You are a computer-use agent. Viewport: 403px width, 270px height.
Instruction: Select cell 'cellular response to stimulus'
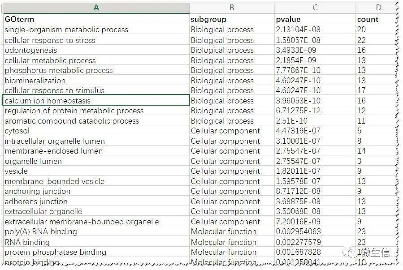[96, 90]
